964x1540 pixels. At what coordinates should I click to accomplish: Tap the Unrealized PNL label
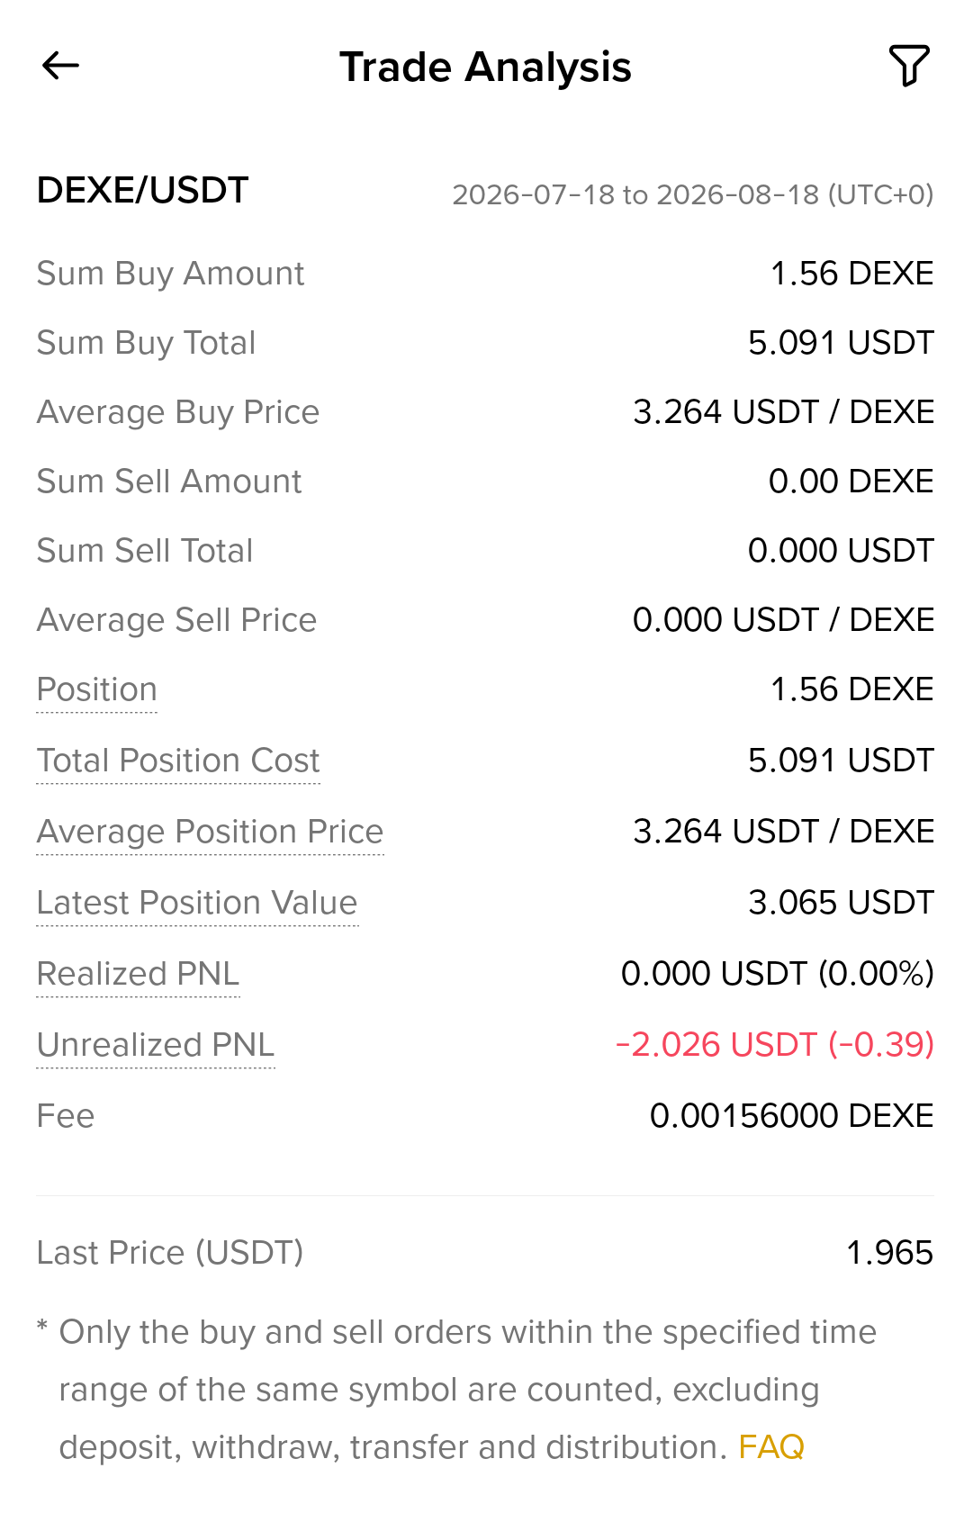[x=156, y=1045]
